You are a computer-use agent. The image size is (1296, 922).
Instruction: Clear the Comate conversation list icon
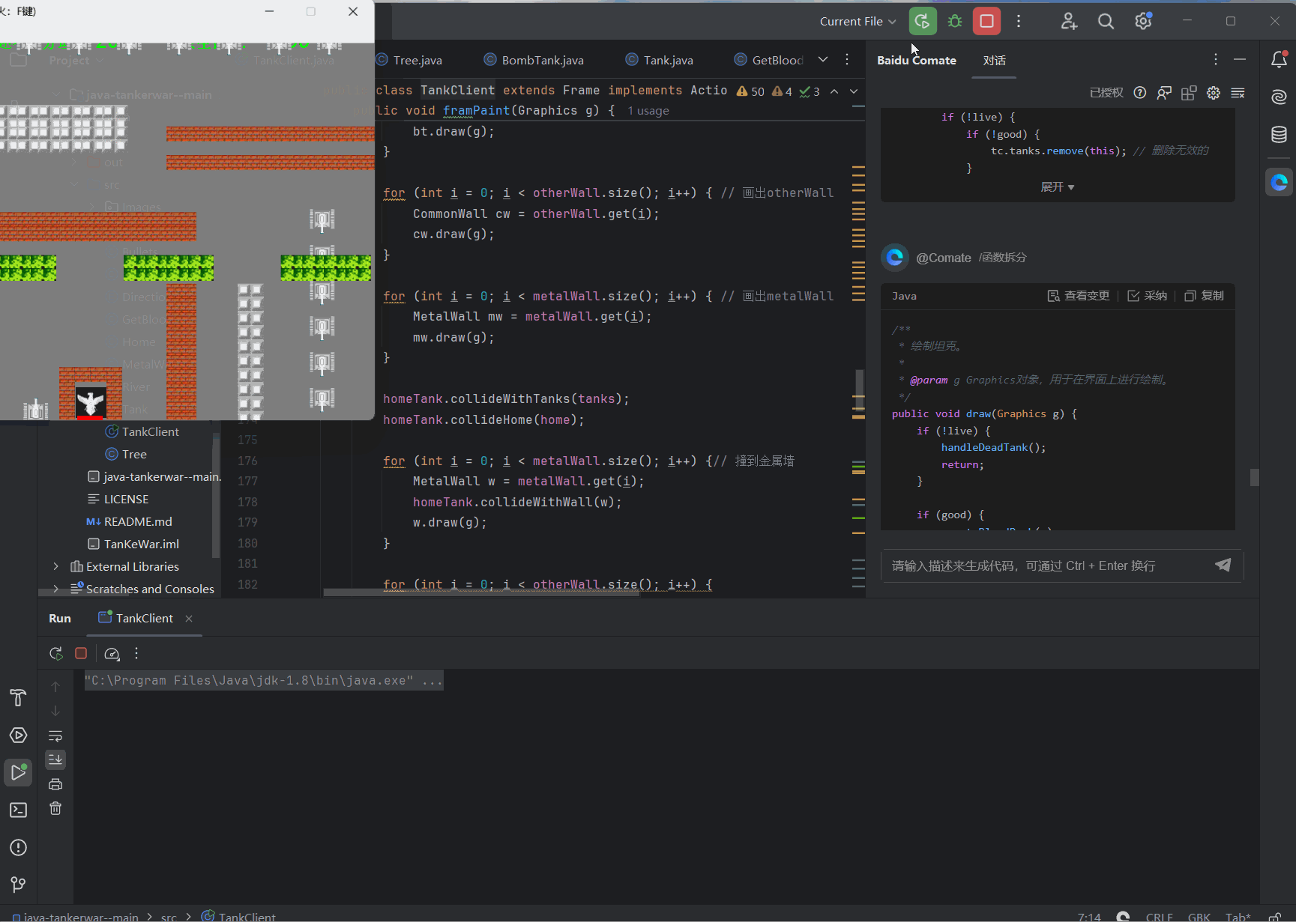[x=1238, y=93]
